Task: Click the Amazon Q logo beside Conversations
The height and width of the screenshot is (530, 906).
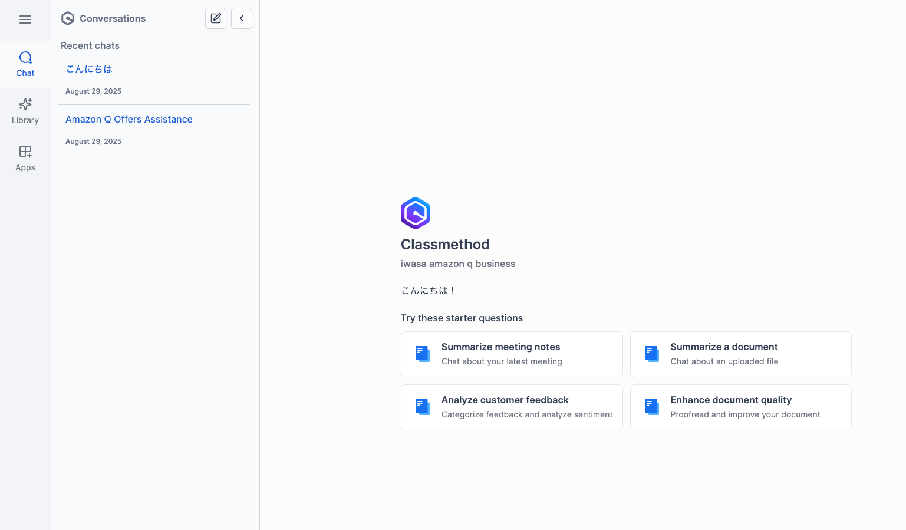Action: coord(68,18)
